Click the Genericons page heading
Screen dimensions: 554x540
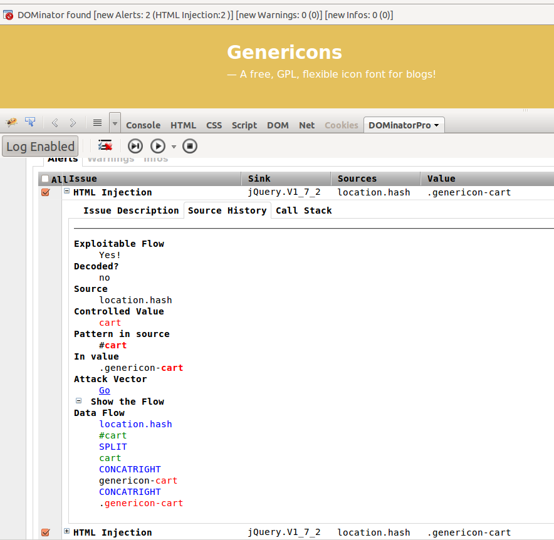click(x=285, y=52)
